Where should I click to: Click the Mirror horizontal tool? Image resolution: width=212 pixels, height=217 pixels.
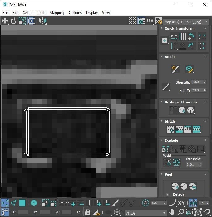click(x=43, y=21)
